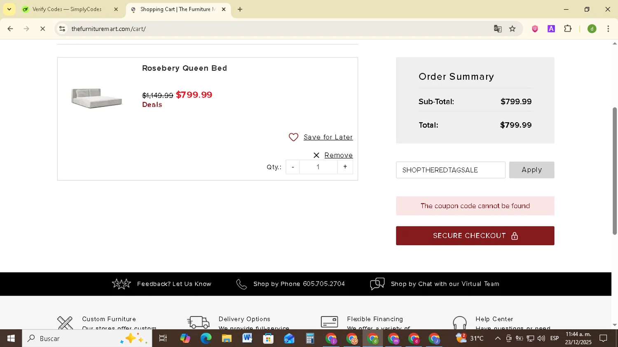618x347 pixels.
Task: Open the browser tab search dropdown
Action: click(x=9, y=9)
